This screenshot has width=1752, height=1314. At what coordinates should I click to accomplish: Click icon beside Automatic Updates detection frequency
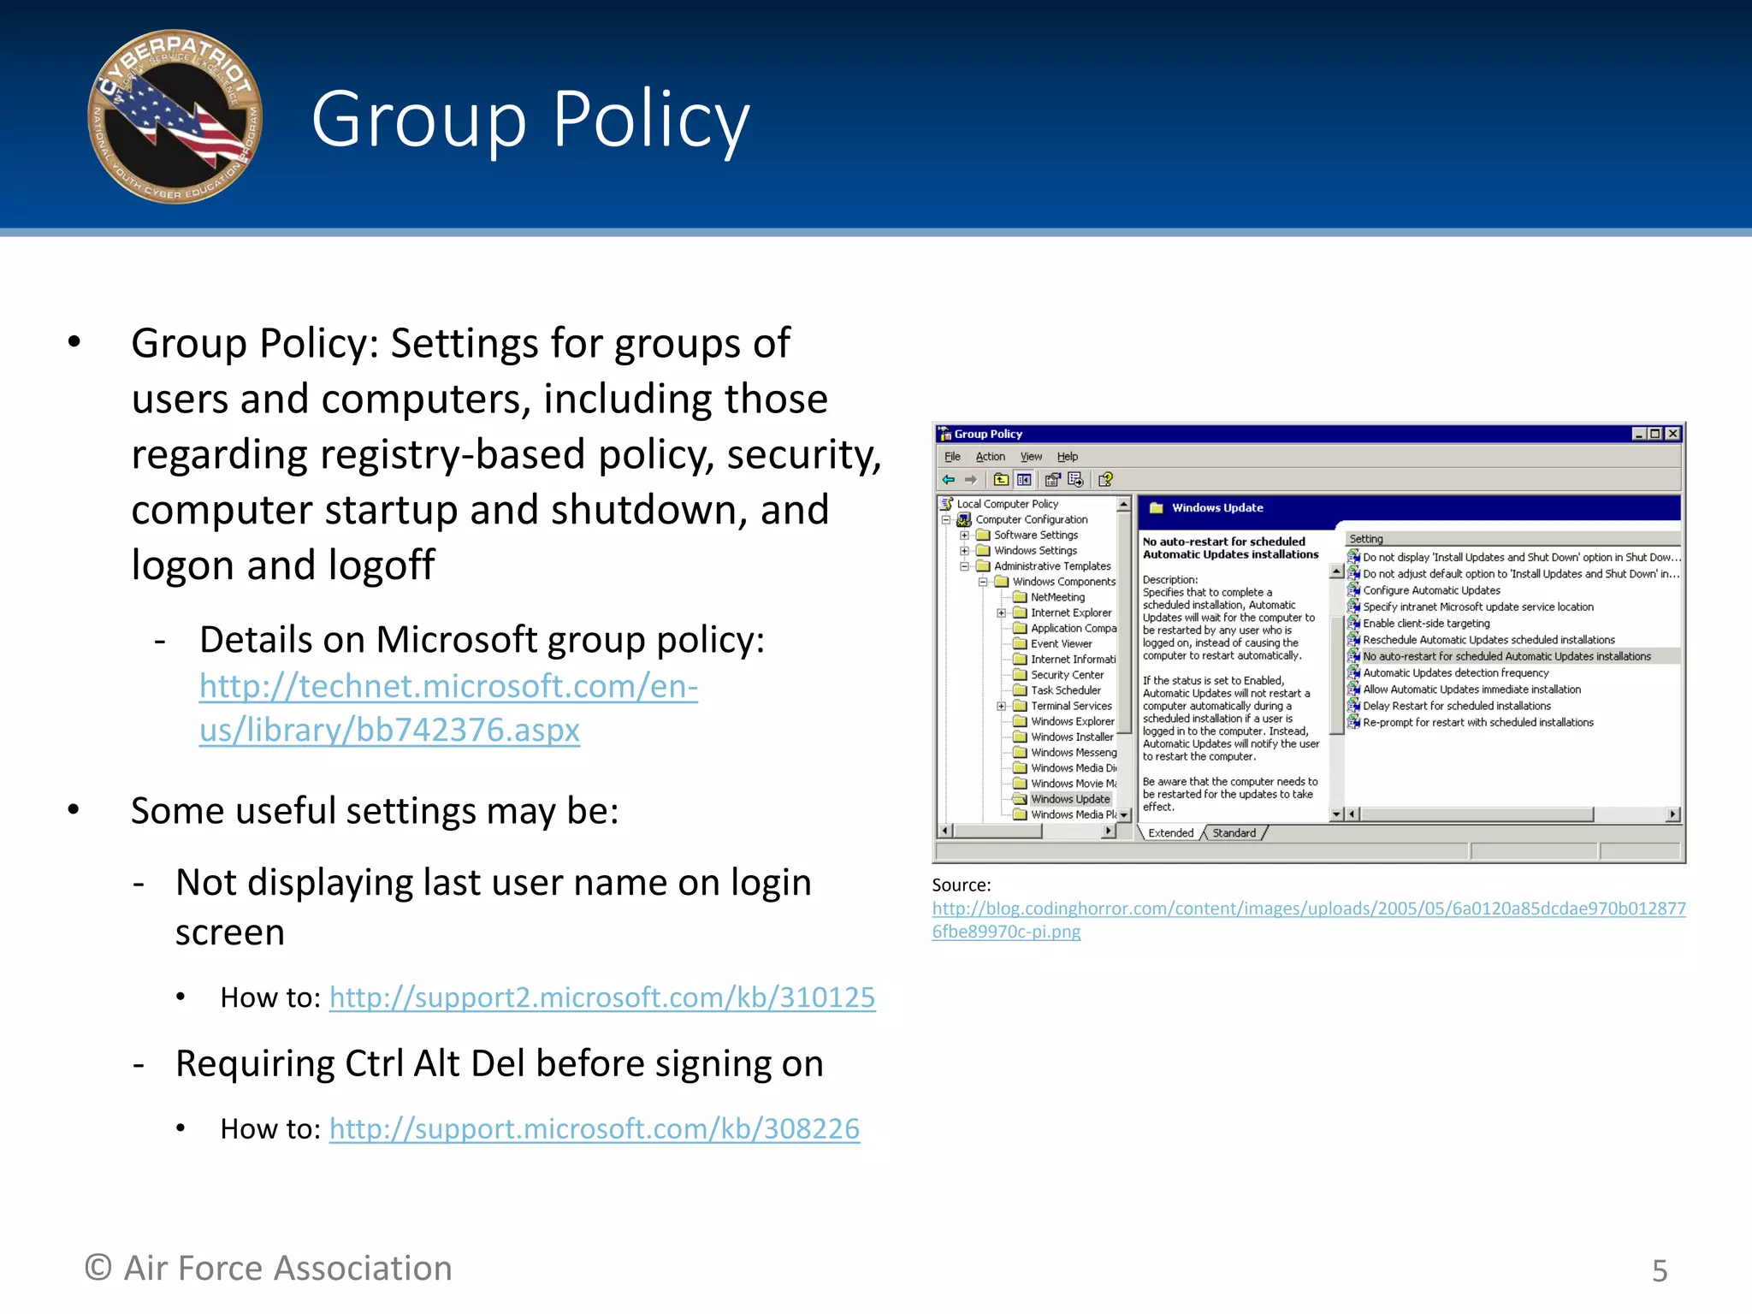point(1353,673)
